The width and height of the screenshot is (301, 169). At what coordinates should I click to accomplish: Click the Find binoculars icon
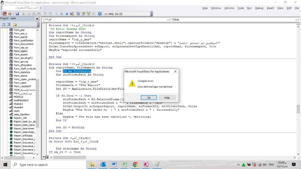(39, 14)
